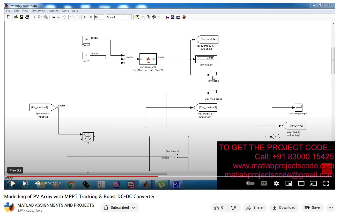This screenshot has width=339, height=216.
Task: Start simulation with the toolbar play arrow
Action: 85,17
